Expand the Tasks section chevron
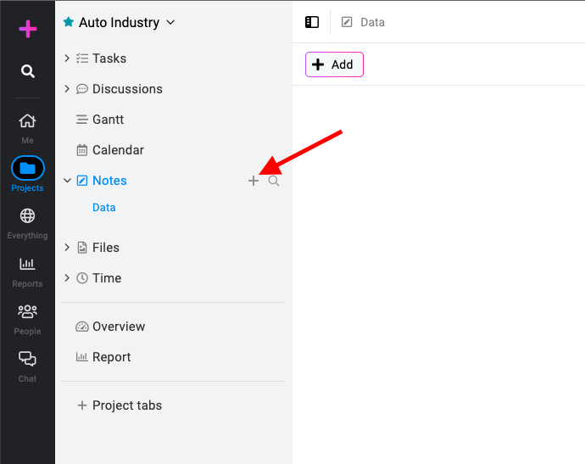This screenshot has width=585, height=464. 67,59
